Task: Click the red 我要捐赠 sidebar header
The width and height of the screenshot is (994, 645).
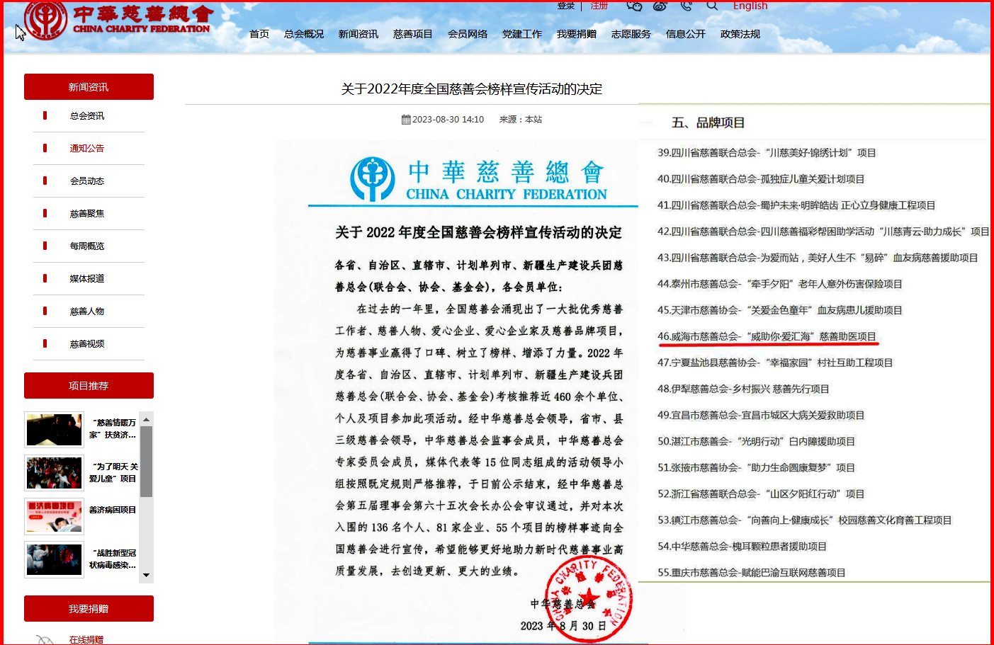Action: (x=89, y=609)
